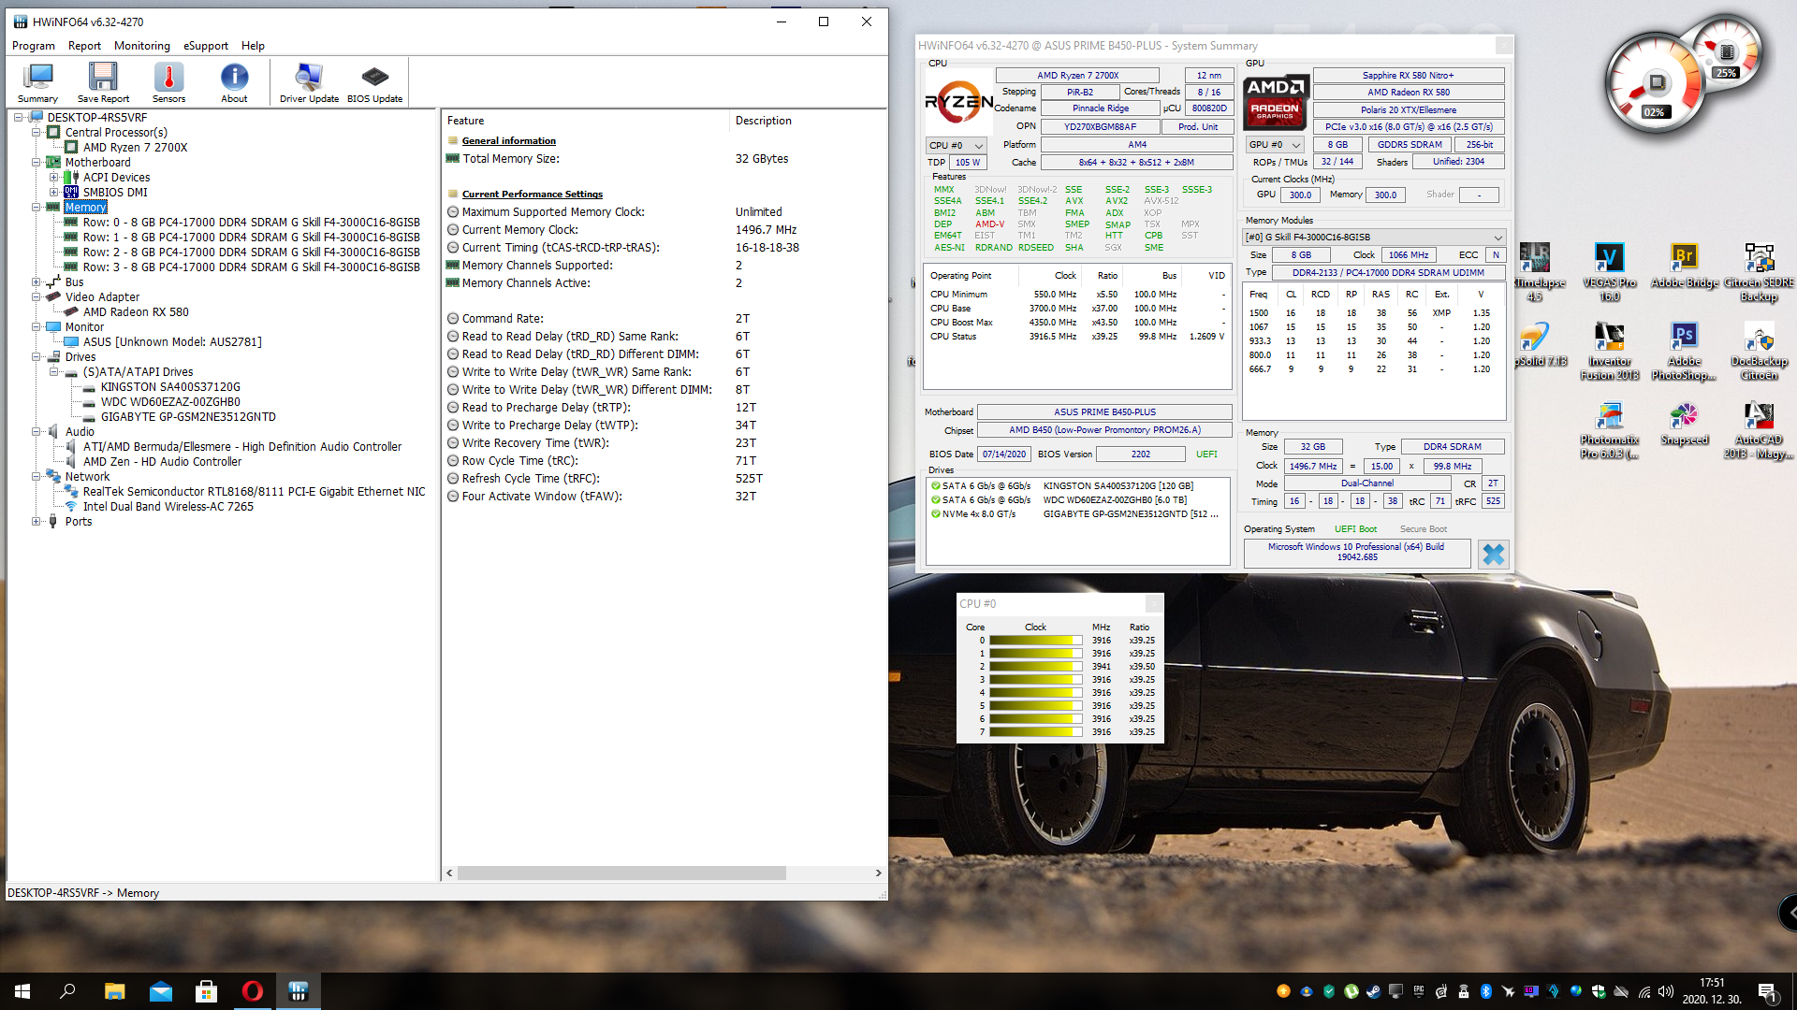The width and height of the screenshot is (1797, 1010).
Task: Open the CPU #0 selector dropdown
Action: click(956, 145)
